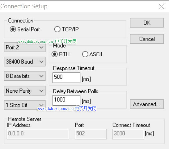Close the Connection Setup dialog
Viewport: 169px width, 149px height.
[161, 6]
